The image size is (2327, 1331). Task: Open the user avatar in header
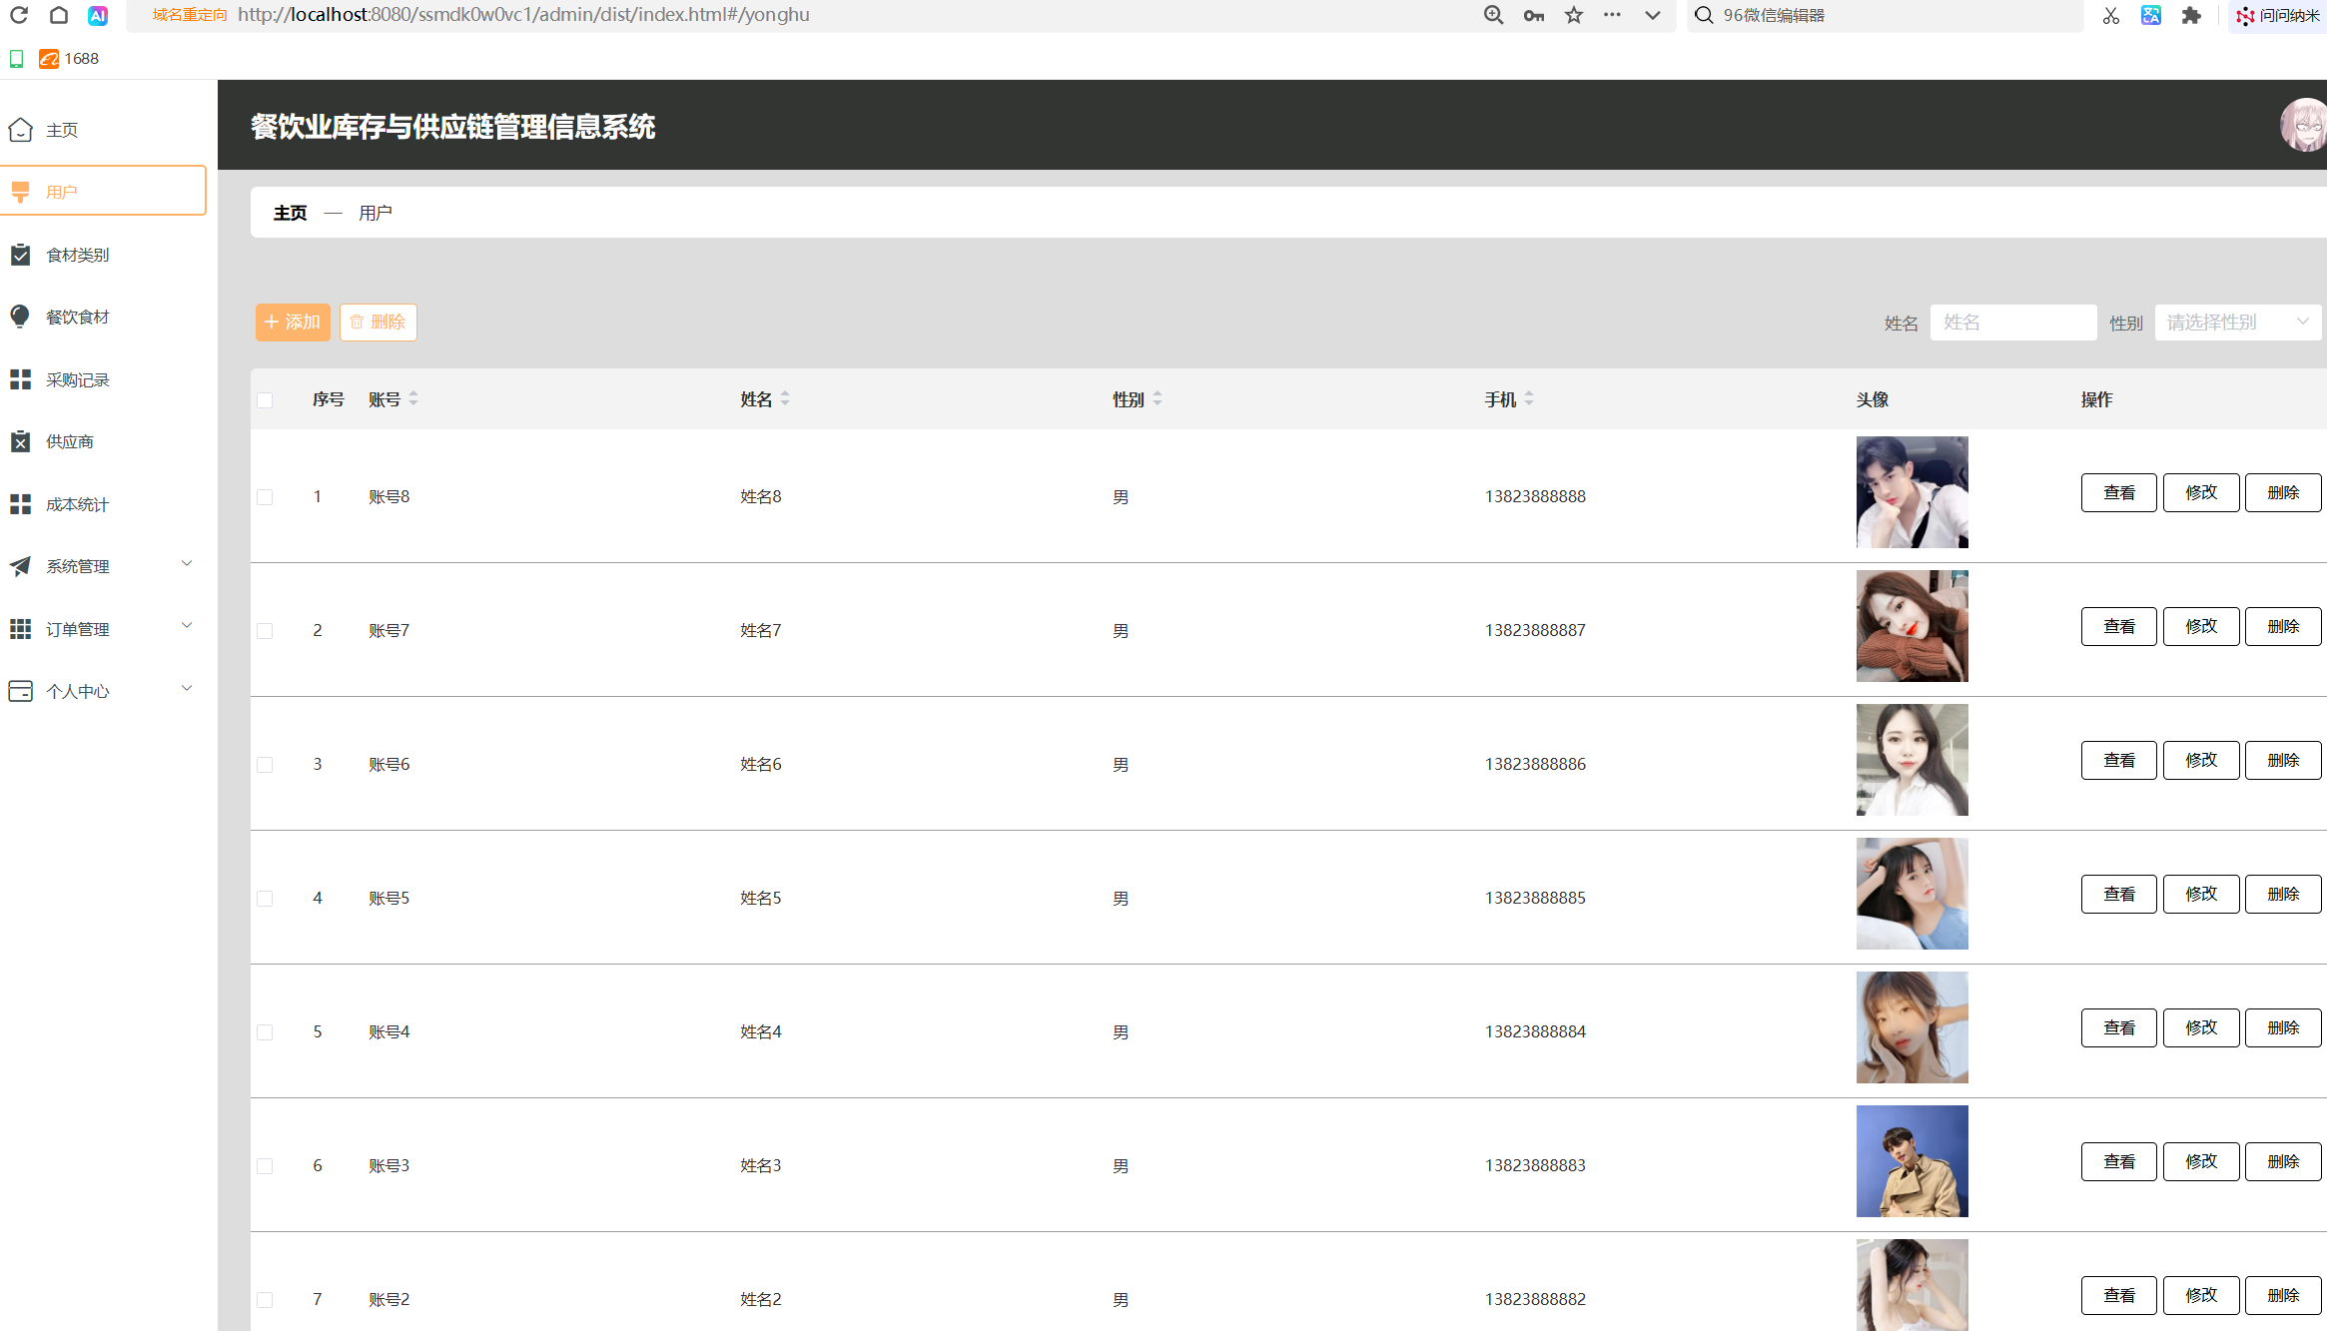point(2304,125)
